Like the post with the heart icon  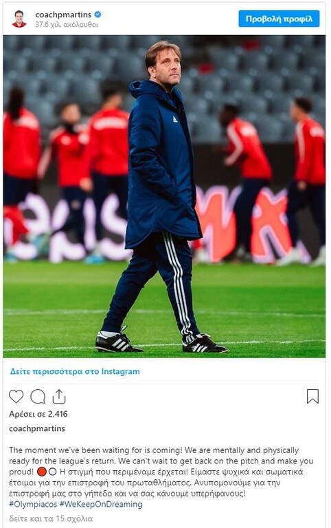16,396
